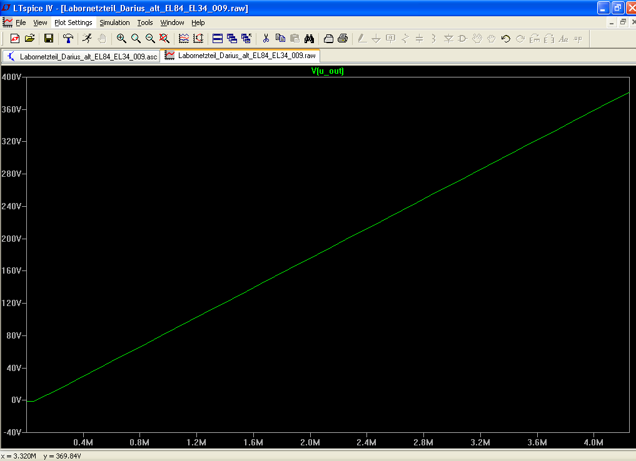Click the 2.0M horizontal axis label
Screen dimensions: 636x461
pyautogui.click(x=310, y=442)
